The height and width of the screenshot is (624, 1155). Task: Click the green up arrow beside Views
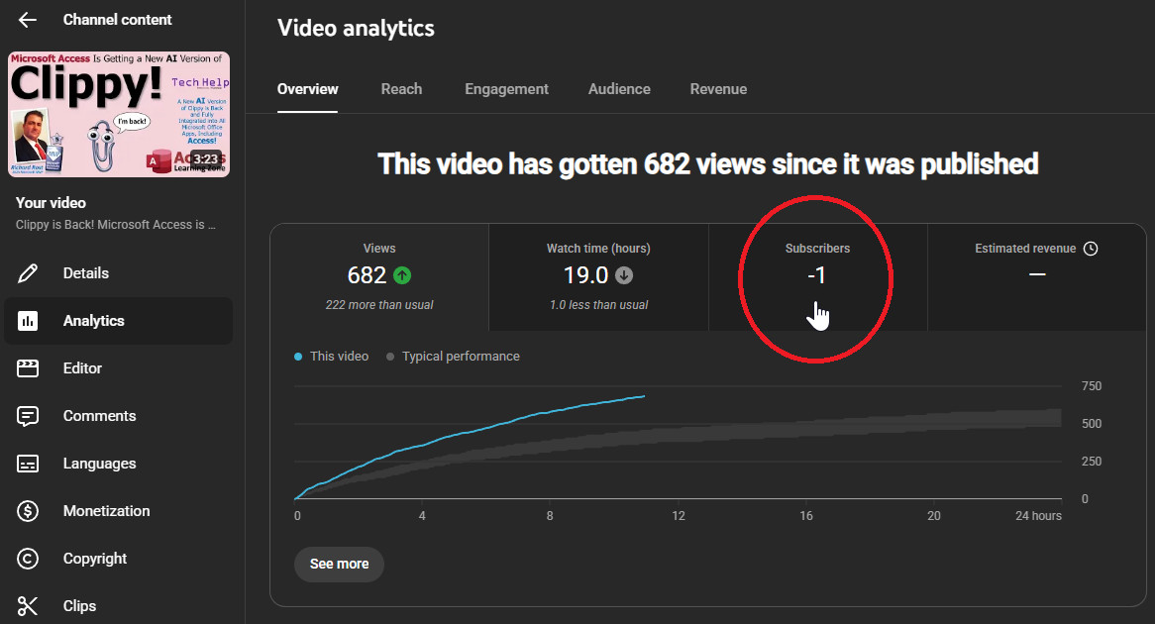pos(402,275)
